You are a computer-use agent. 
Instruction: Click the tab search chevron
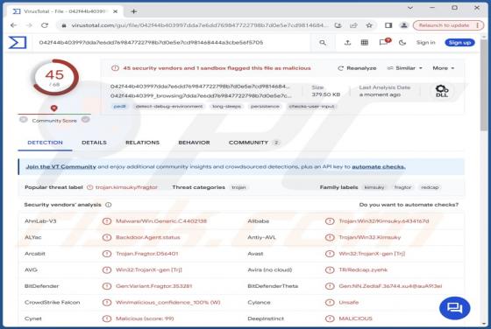[410, 8]
